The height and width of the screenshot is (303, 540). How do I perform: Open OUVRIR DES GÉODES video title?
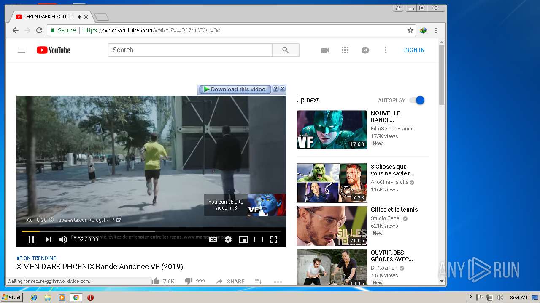392,256
